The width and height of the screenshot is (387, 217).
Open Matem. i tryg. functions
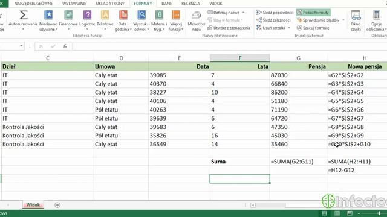(x=159, y=15)
